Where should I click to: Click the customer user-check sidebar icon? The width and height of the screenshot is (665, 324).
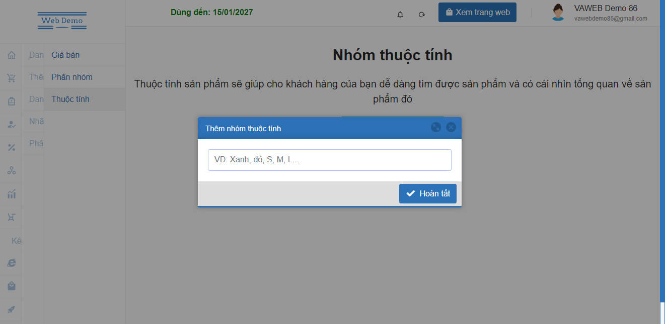(11, 124)
